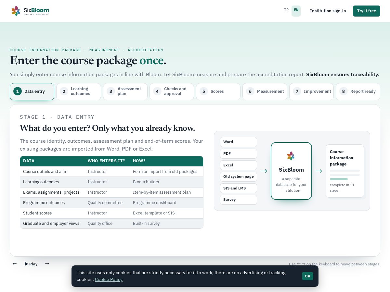Click the SIS and LMS chip
The width and height of the screenshot is (390, 292).
pyautogui.click(x=239, y=188)
